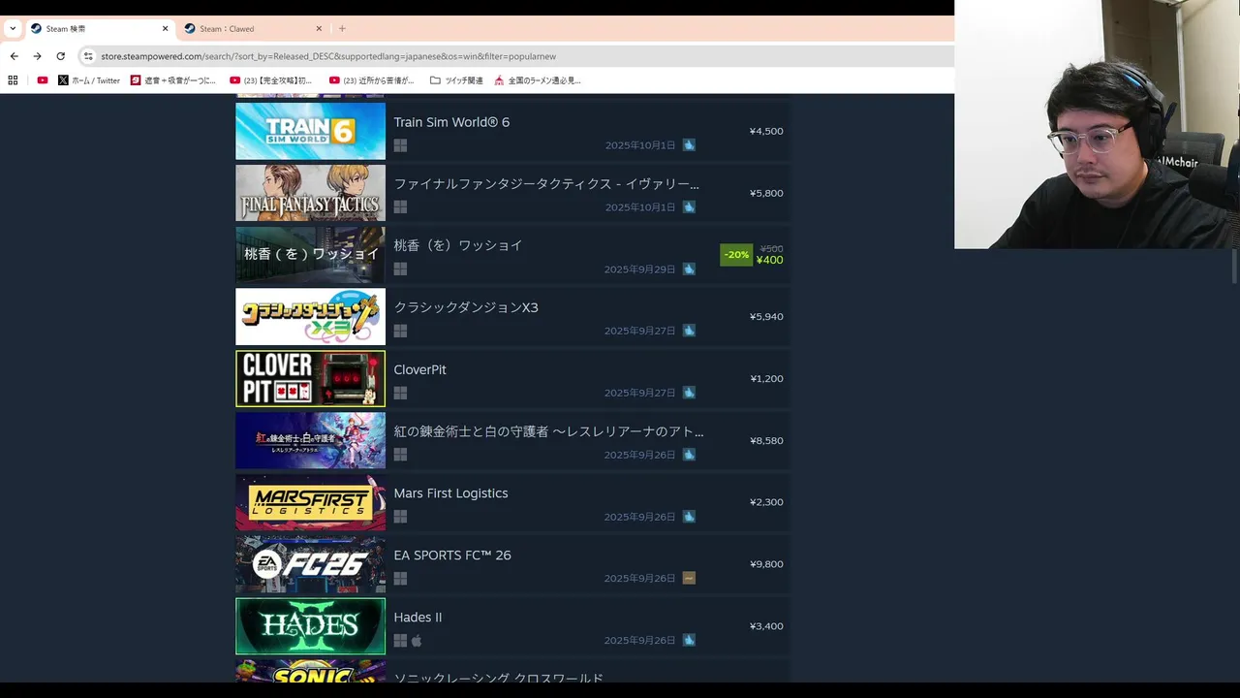Viewport: 1240px width, 698px height.
Task: Click the ¥1,200 price of CloverPit
Action: click(766, 378)
